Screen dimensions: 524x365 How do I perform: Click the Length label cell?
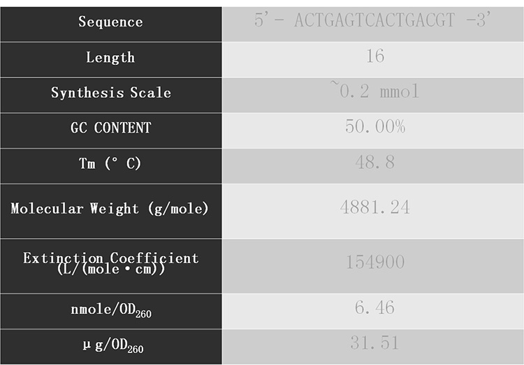(111, 60)
